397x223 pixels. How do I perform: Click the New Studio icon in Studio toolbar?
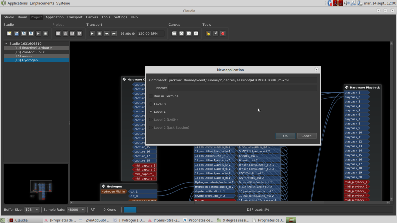point(9,33)
